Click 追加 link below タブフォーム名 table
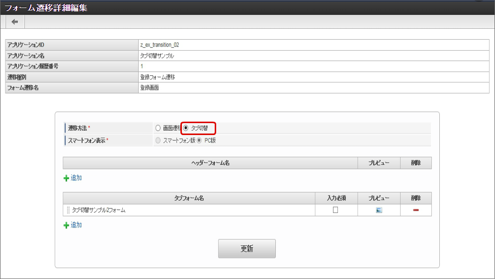The width and height of the screenshot is (495, 279). point(76,225)
